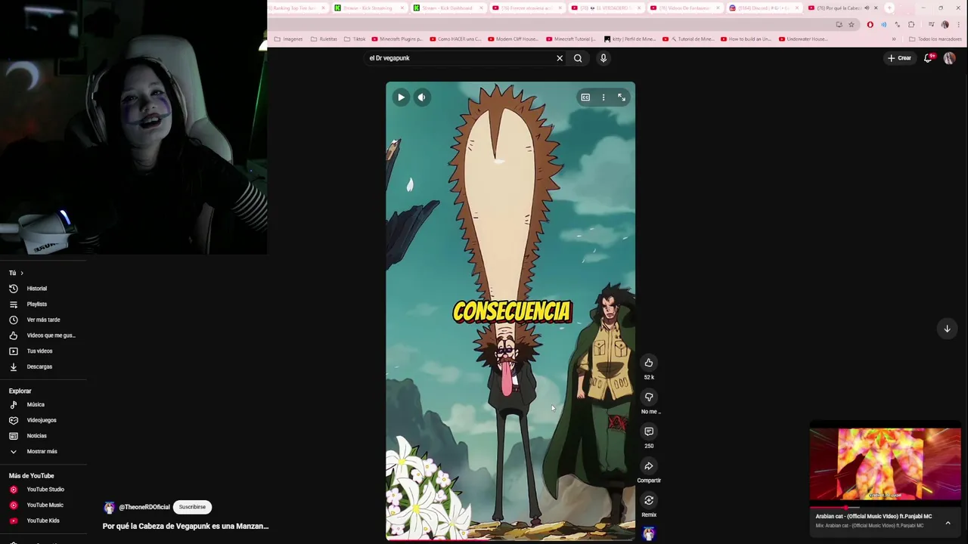
Task: Click the Crear button
Action: tap(900, 58)
